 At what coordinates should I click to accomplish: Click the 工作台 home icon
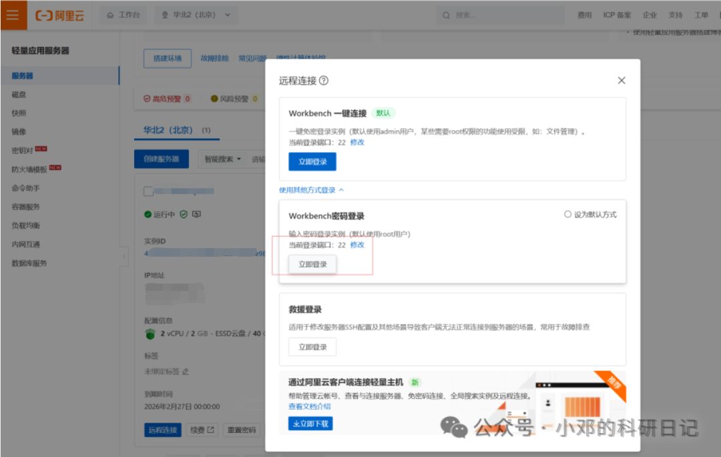[110, 15]
